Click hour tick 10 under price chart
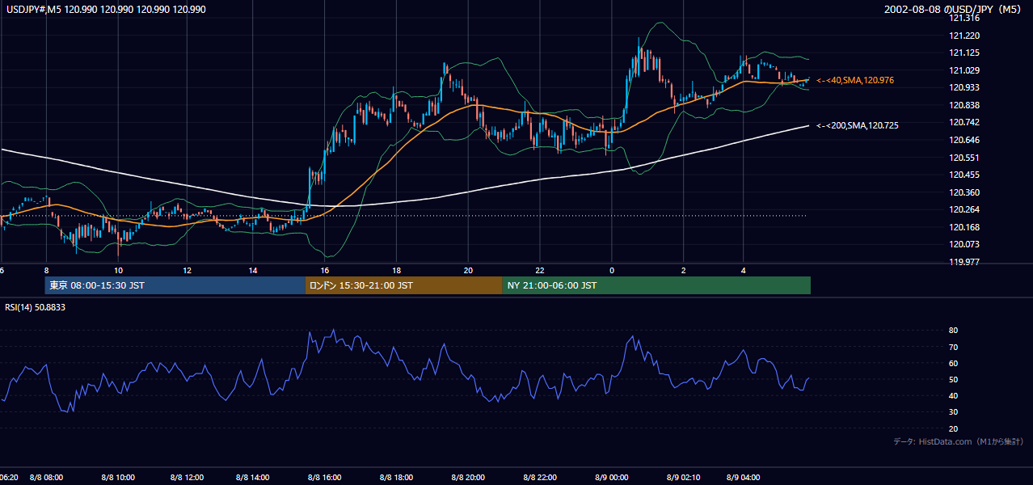Image resolution: width=1033 pixels, height=485 pixels. pyautogui.click(x=118, y=271)
